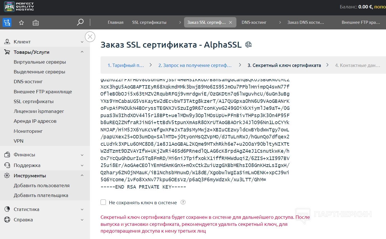Image resolution: width=386 pixels, height=239 pixels.
Task: Collapse the Инструменты section
Action: (x=82, y=176)
